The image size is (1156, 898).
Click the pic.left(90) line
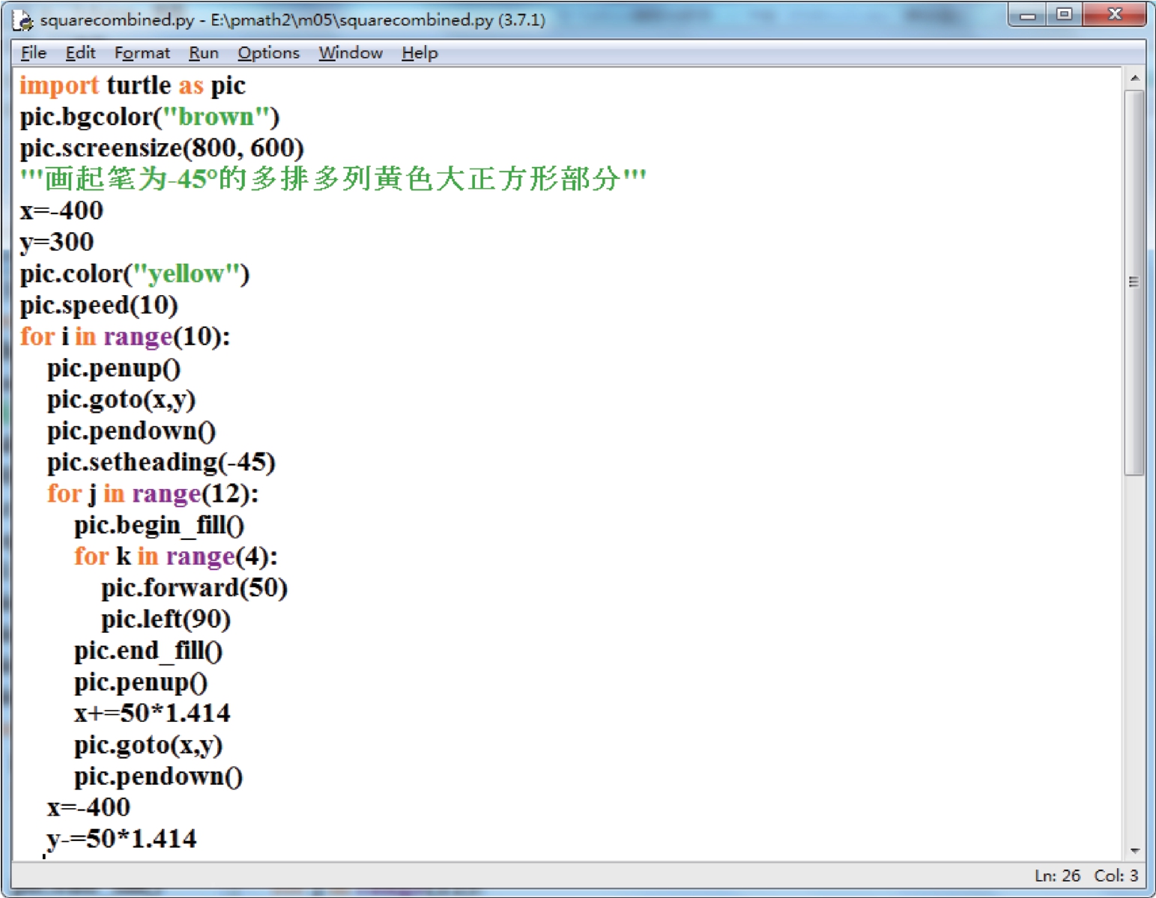(x=166, y=620)
